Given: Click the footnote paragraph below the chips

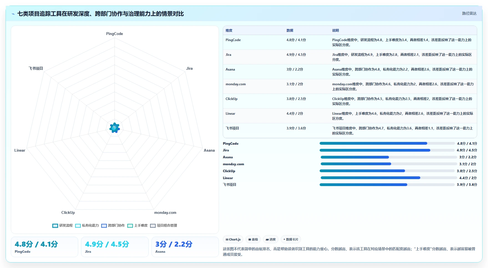Looking at the screenshot, I should tap(349, 252).
